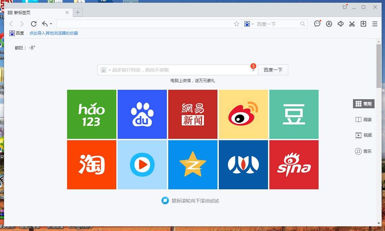Image resolution: width=385 pixels, height=231 pixels.
Task: Click 电脑上微信，送万元豪礼 link
Action: point(193,81)
